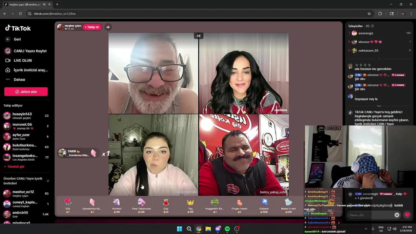Show info about İzleyiciler viewers

(372, 26)
